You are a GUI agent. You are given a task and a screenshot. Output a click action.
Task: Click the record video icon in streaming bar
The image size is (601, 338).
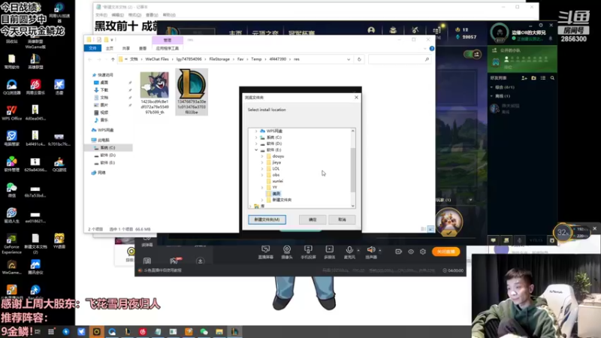398,252
